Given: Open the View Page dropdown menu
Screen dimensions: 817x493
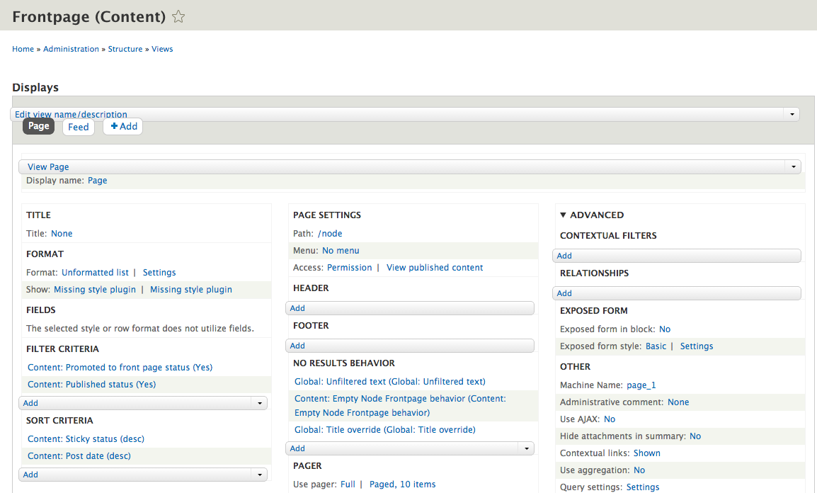Looking at the screenshot, I should click(x=794, y=166).
